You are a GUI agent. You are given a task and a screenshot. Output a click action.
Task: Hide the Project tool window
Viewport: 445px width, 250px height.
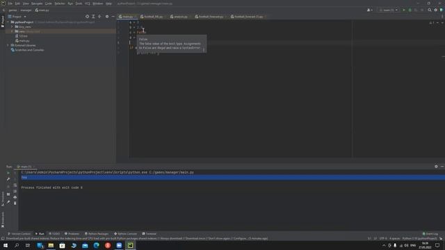click(113, 17)
